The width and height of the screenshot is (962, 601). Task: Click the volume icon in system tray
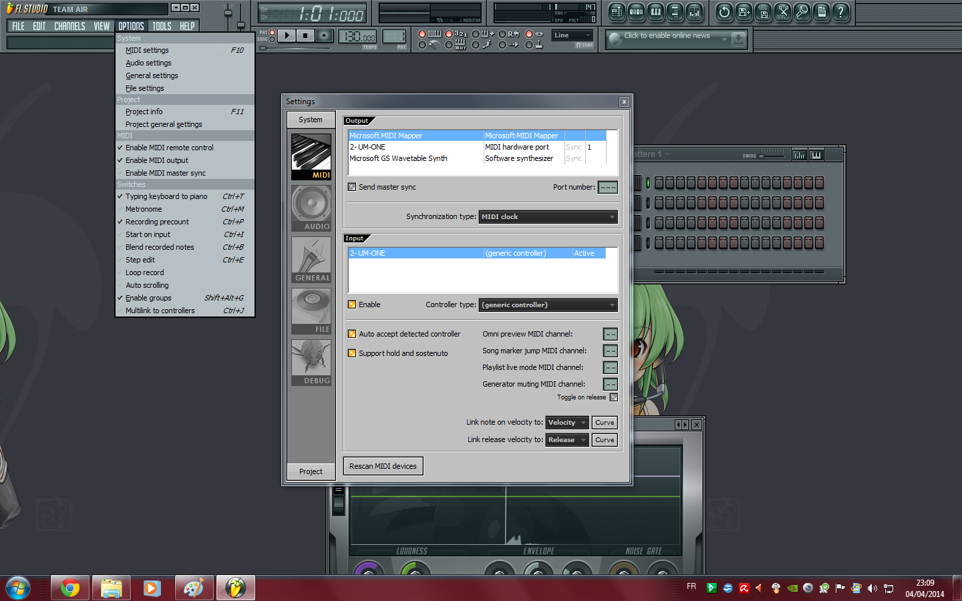point(872,588)
